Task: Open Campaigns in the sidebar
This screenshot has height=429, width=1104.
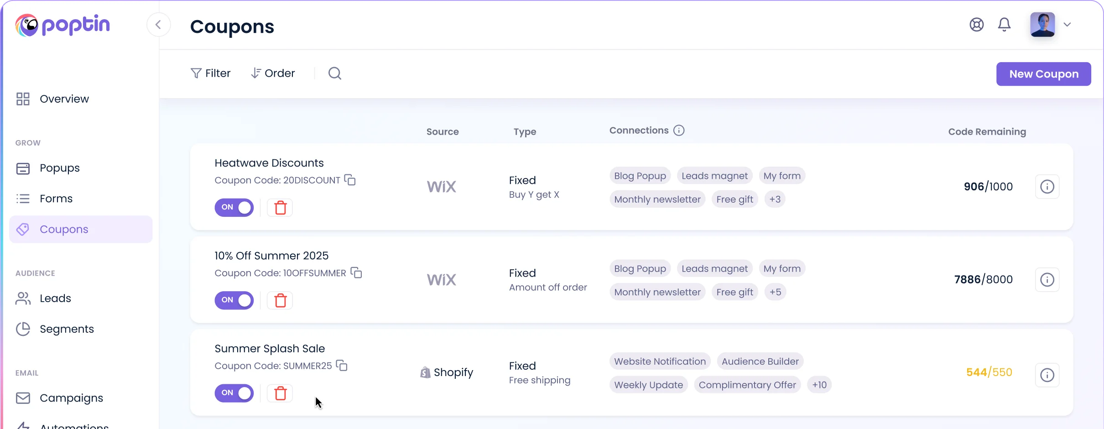Action: 81,398
